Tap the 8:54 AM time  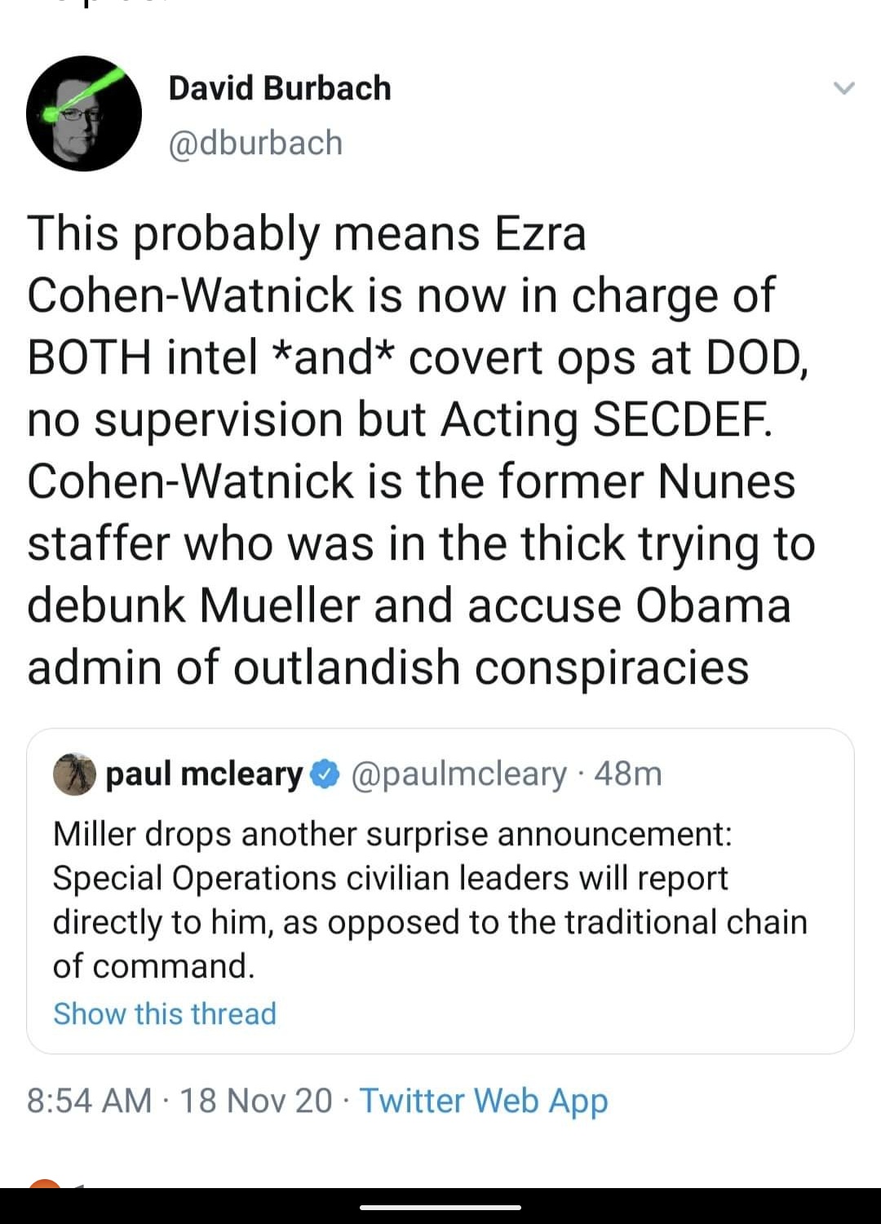tap(89, 1100)
